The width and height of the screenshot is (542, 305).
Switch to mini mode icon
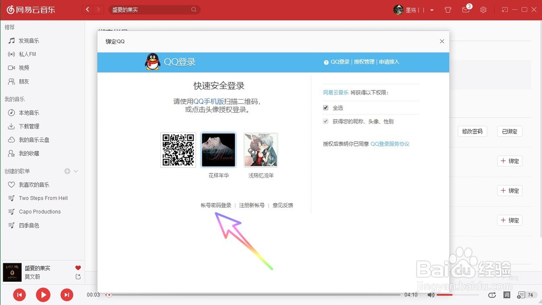505,10
